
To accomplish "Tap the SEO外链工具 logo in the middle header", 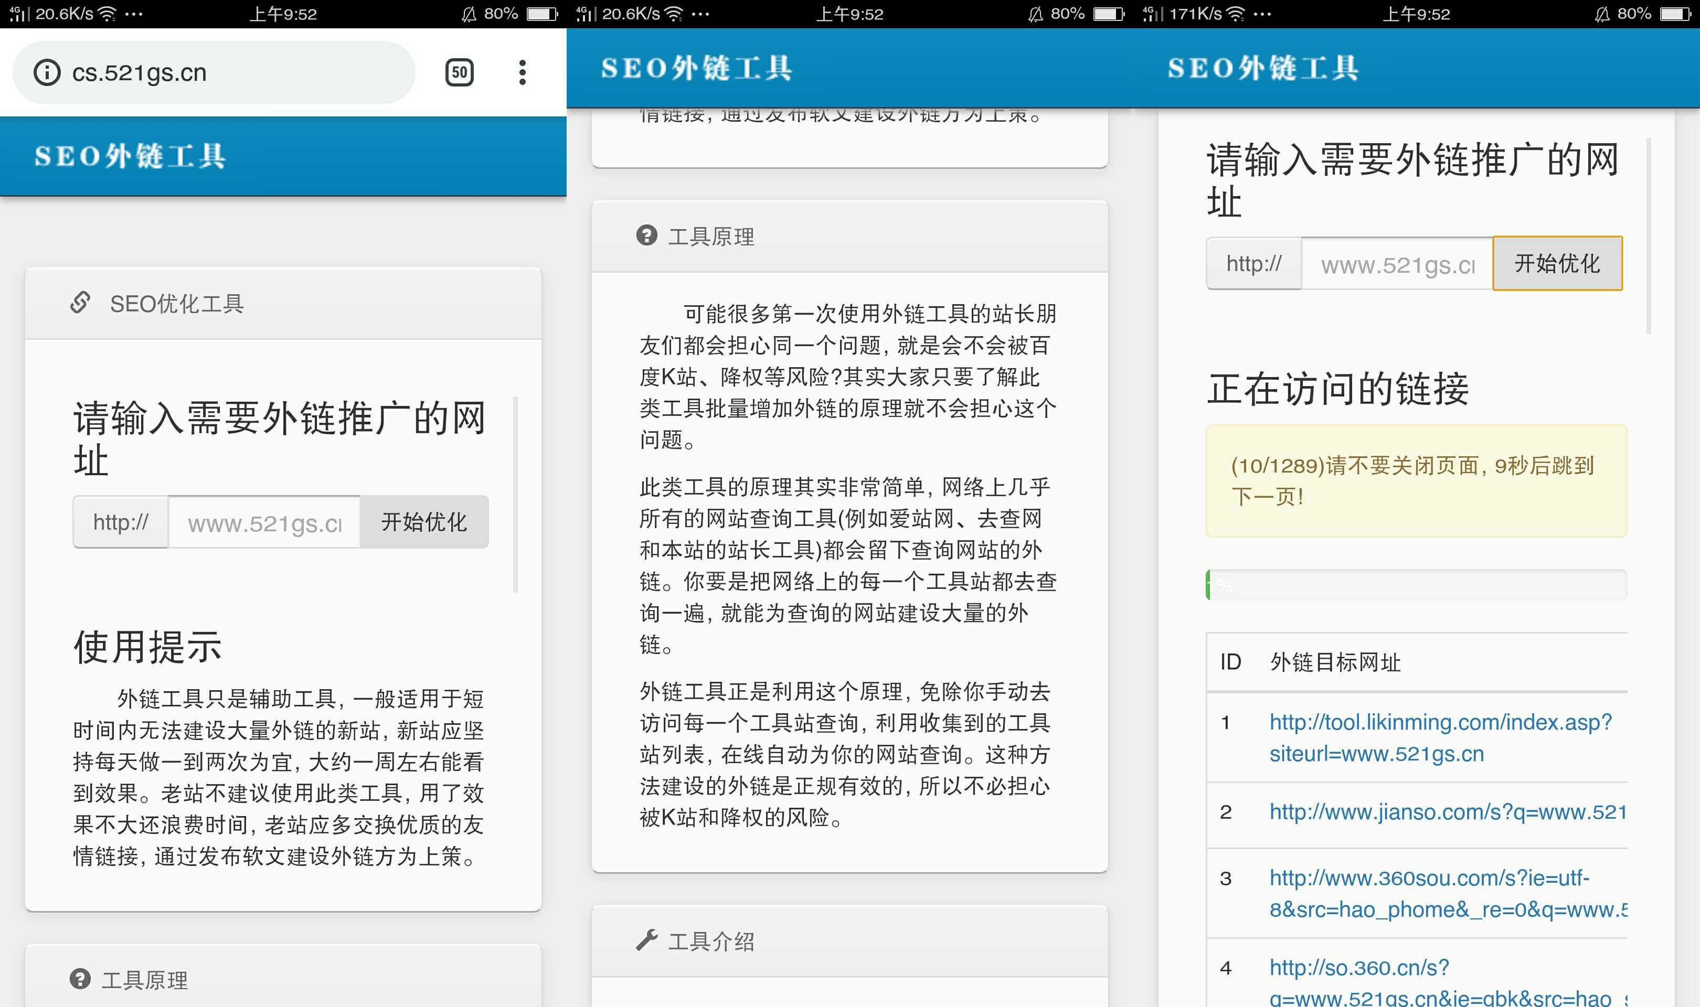I will (x=696, y=68).
